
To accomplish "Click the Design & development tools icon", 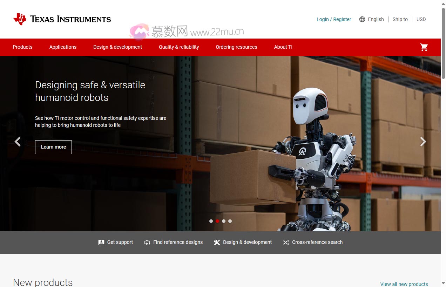I will [217, 242].
